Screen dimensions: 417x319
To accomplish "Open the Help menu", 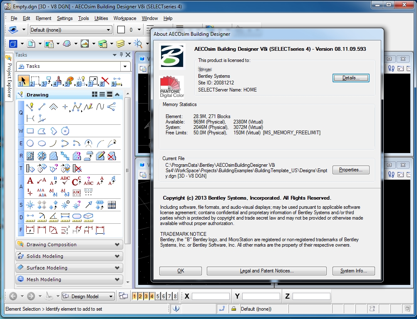I will pos(168,18).
